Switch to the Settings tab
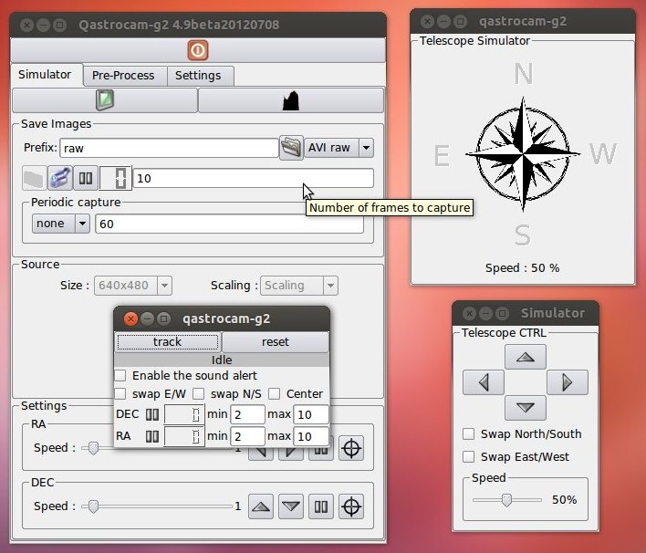Screen dimensions: 646x553 tap(198, 76)
